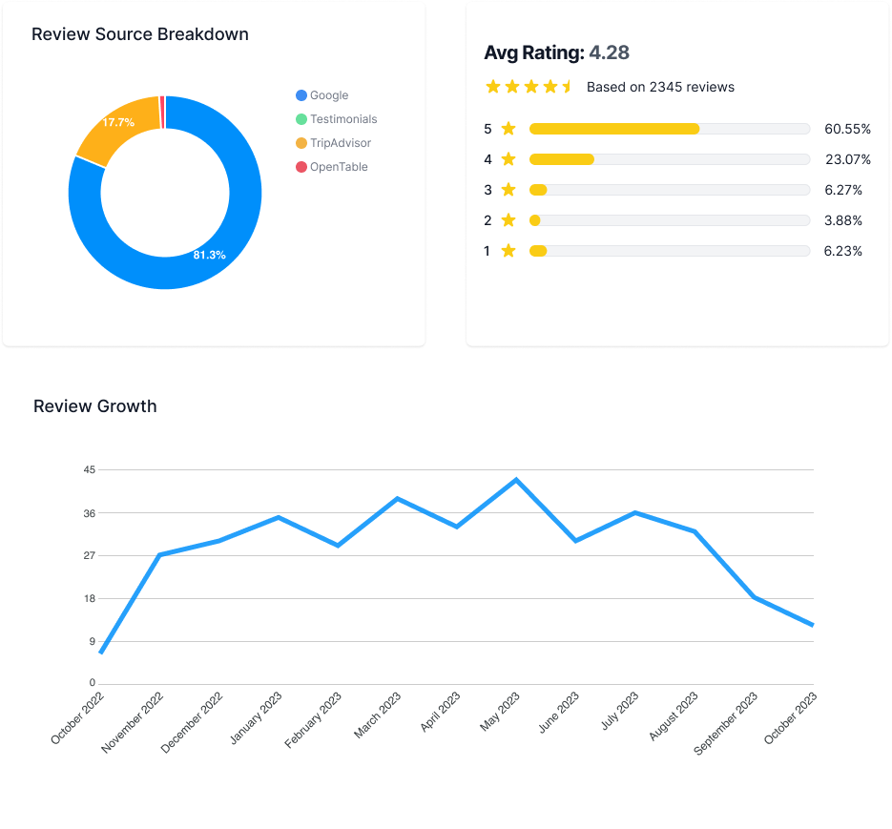Select the March 2023 data point on line

click(397, 499)
